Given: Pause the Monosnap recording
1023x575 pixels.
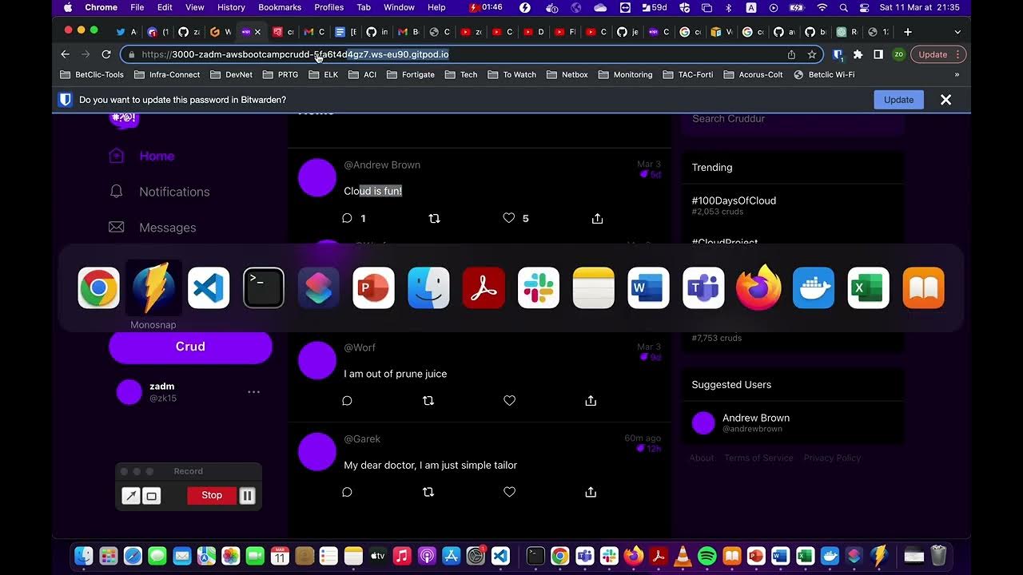Looking at the screenshot, I should click(248, 496).
